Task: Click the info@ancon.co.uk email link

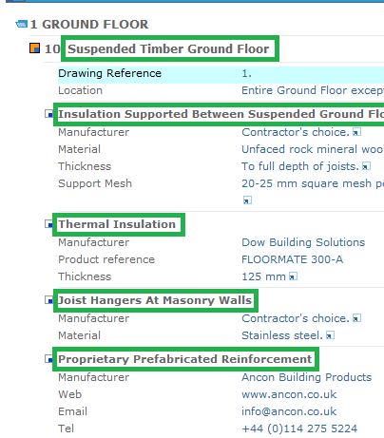Action: (x=289, y=411)
